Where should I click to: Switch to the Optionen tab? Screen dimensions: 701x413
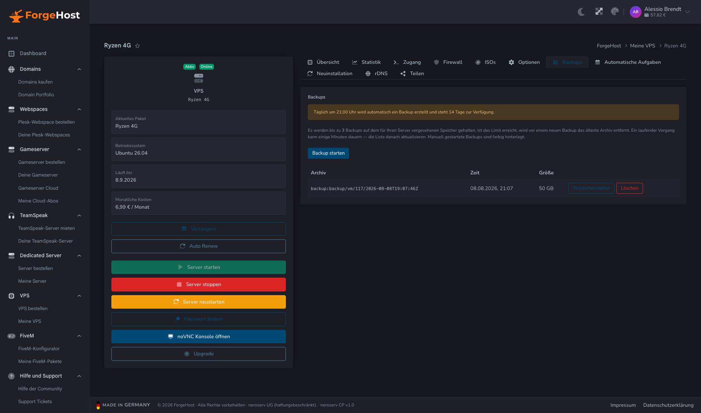[524, 62]
